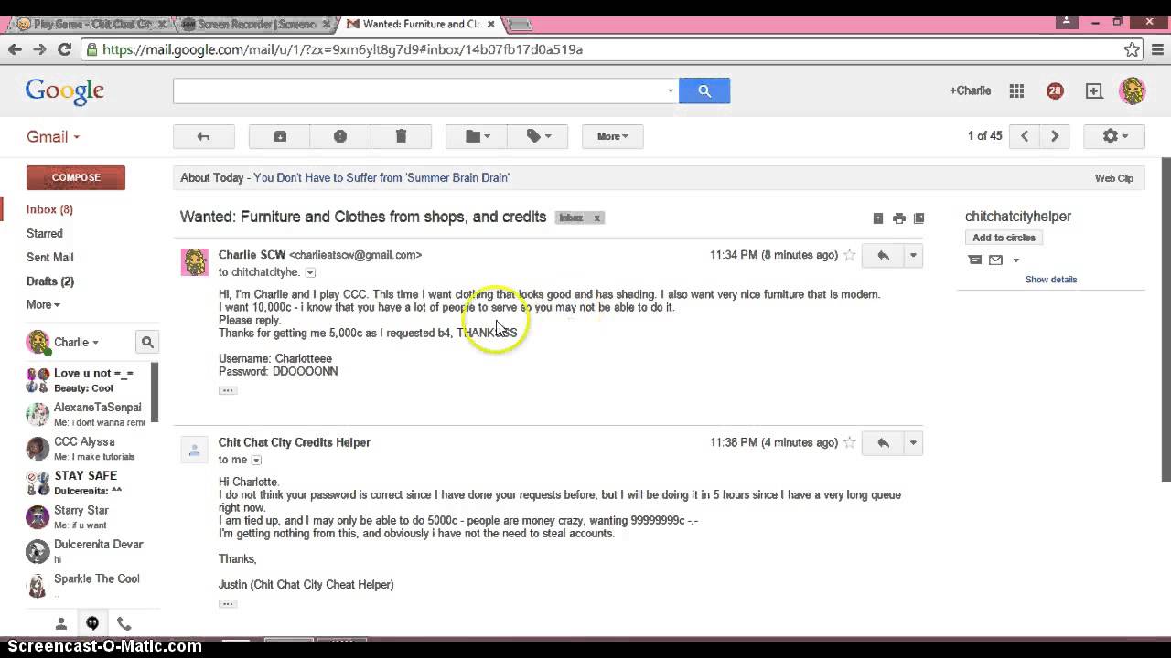Click +Charlie profile link
The image size is (1171, 658).
click(970, 90)
